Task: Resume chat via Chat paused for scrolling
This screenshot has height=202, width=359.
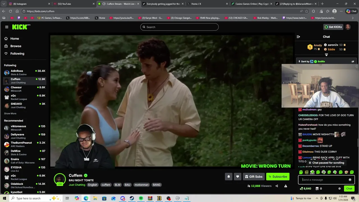Action: tap(326, 163)
